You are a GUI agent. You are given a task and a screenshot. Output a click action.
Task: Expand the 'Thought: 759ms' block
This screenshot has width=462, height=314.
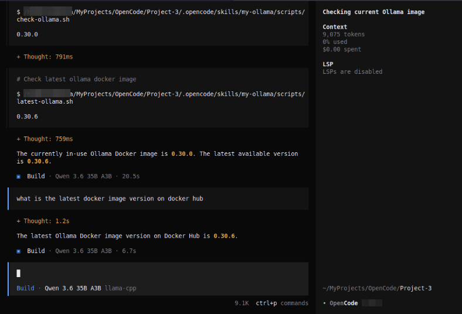coord(45,139)
